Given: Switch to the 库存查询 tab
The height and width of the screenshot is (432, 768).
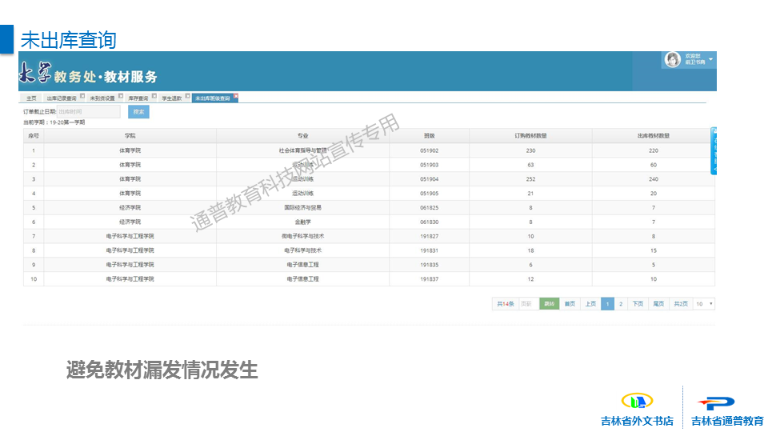Looking at the screenshot, I should tap(138, 98).
